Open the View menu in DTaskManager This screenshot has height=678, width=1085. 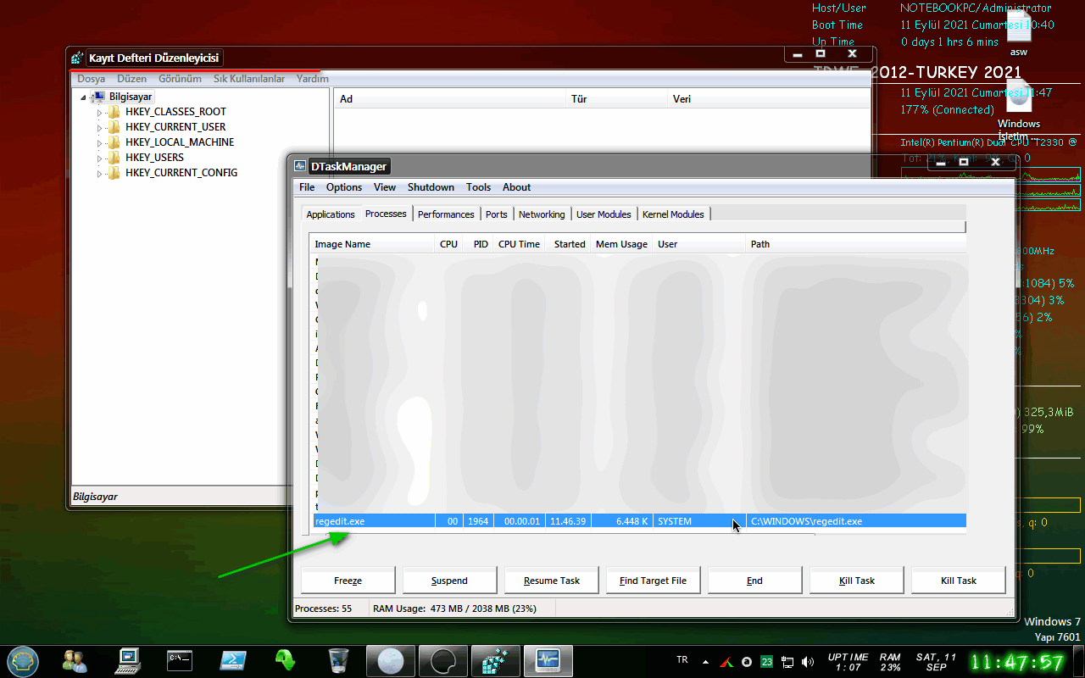(385, 187)
